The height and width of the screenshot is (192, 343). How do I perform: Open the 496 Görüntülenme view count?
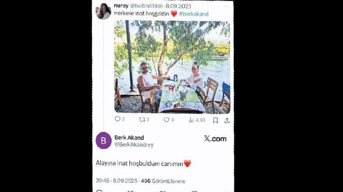163,181
